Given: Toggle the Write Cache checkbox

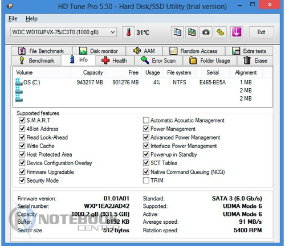Looking at the screenshot, I should point(22,146).
